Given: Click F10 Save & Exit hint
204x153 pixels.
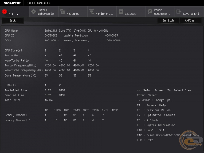Looking at the screenshot, I should [x=150, y=130].
